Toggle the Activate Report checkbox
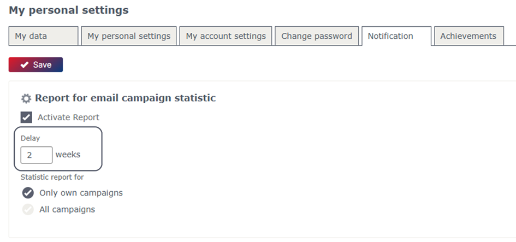516x242 pixels. click(26, 117)
